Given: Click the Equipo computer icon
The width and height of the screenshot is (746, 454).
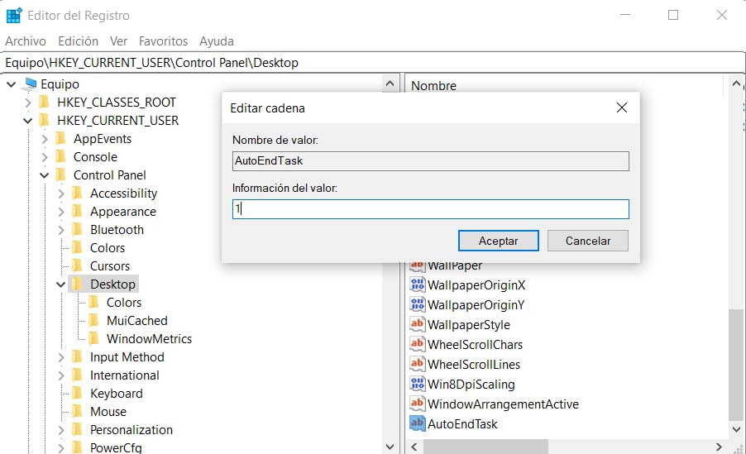Looking at the screenshot, I should (31, 84).
